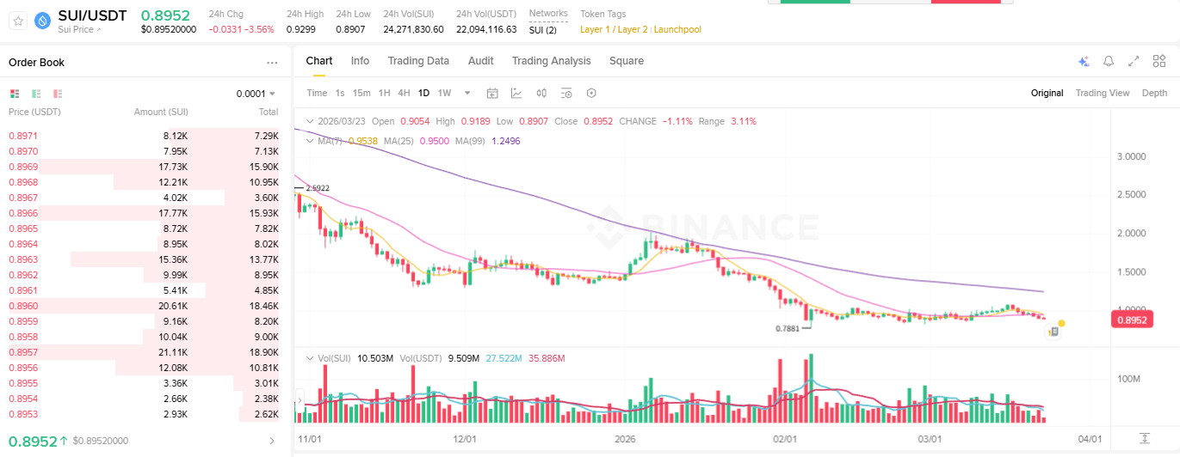Select the 4H interval

pyautogui.click(x=404, y=93)
